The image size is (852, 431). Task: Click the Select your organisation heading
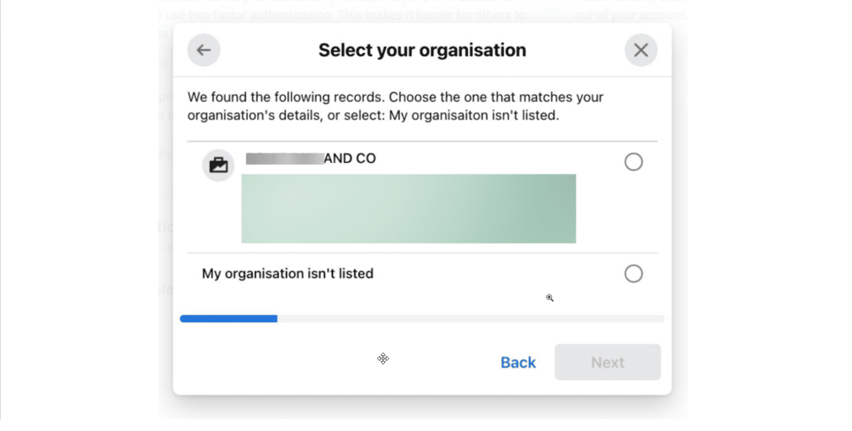coord(422,50)
